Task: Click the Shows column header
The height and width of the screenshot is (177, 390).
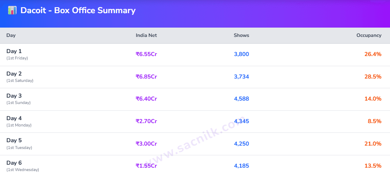Action: [x=241, y=35]
